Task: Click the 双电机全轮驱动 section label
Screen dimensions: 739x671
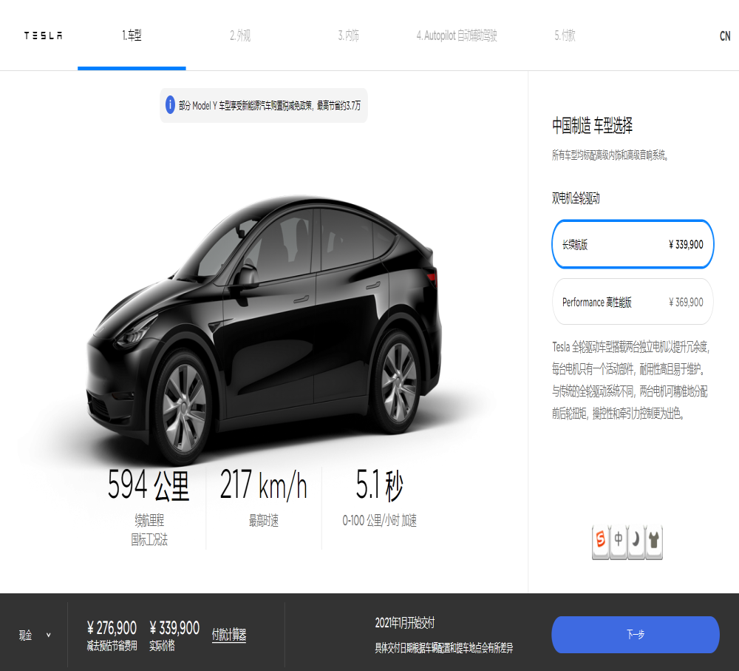Action: point(576,198)
